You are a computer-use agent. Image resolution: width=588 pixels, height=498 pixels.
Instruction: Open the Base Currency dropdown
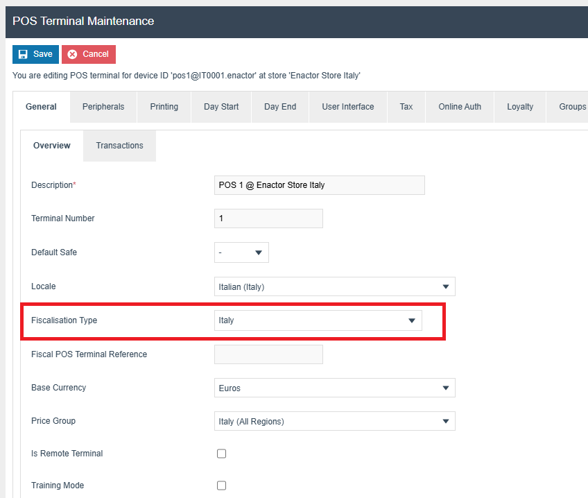(x=334, y=388)
